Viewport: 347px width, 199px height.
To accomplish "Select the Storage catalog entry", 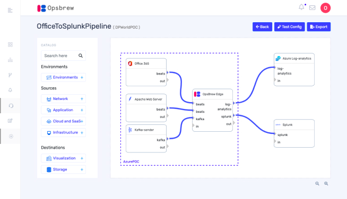I will pyautogui.click(x=63, y=169).
